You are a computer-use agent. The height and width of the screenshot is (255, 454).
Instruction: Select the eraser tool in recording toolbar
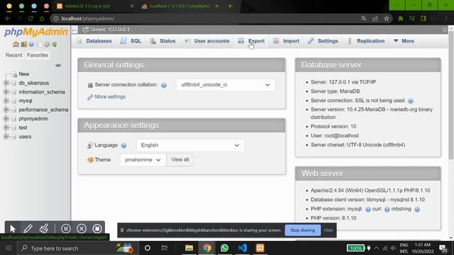pyautogui.click(x=44, y=229)
